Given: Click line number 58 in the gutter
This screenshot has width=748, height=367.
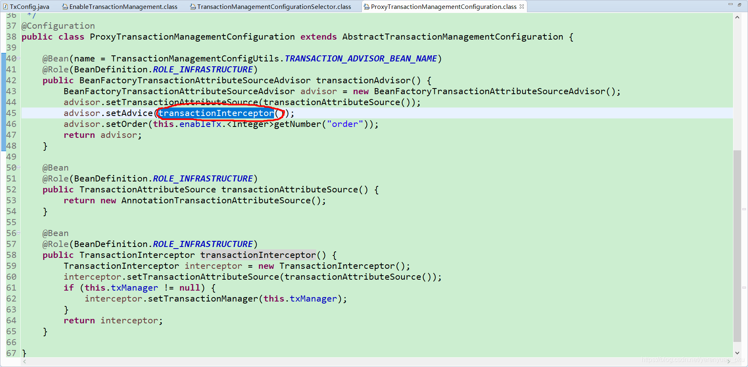Looking at the screenshot, I should [11, 255].
